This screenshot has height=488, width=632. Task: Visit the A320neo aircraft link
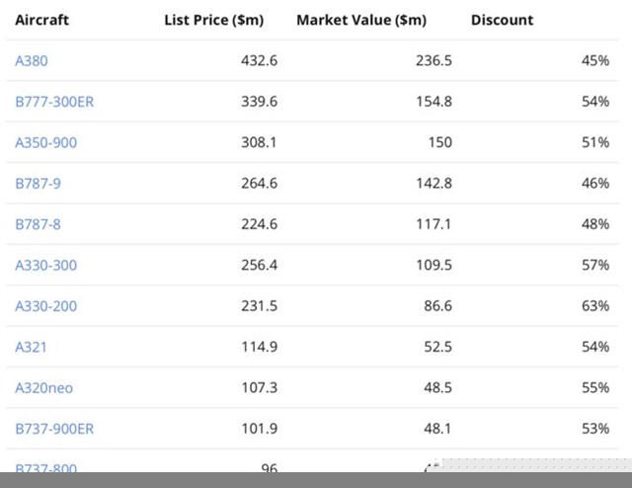pos(43,388)
